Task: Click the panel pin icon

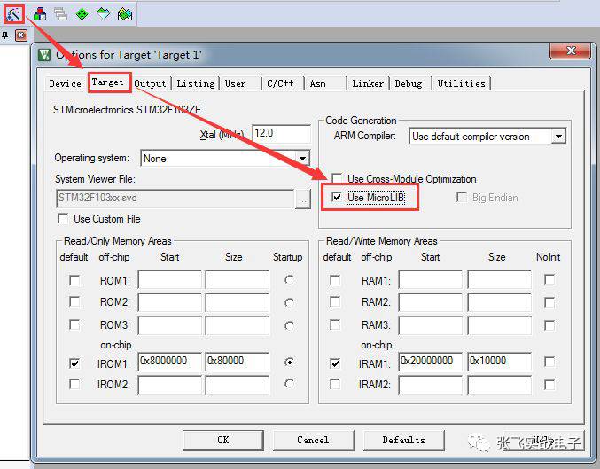Action: (5, 35)
